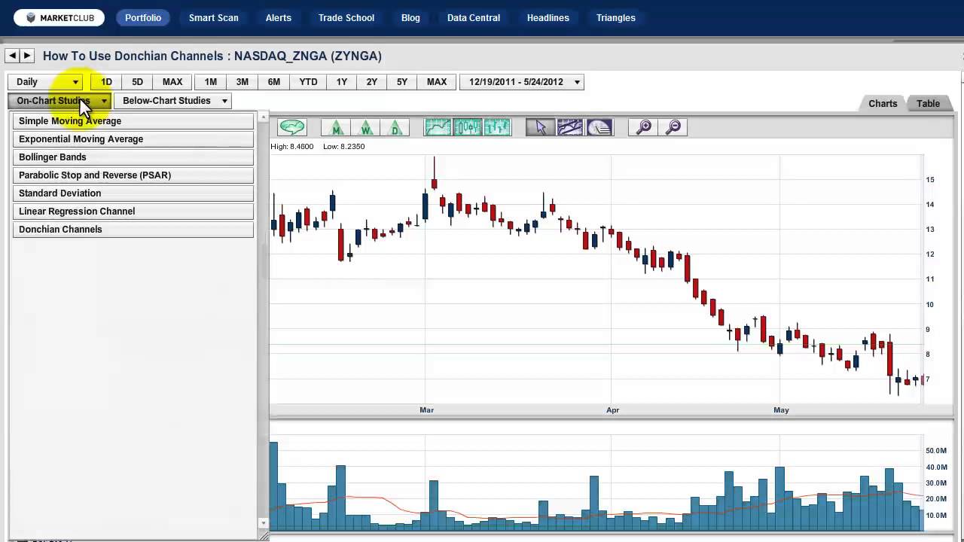Go to Smart Scan
This screenshot has height=542, width=964.
pos(214,18)
